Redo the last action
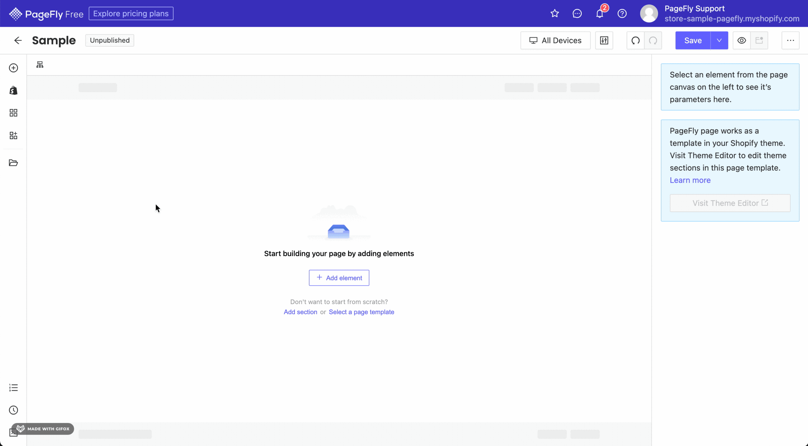 pos(653,40)
